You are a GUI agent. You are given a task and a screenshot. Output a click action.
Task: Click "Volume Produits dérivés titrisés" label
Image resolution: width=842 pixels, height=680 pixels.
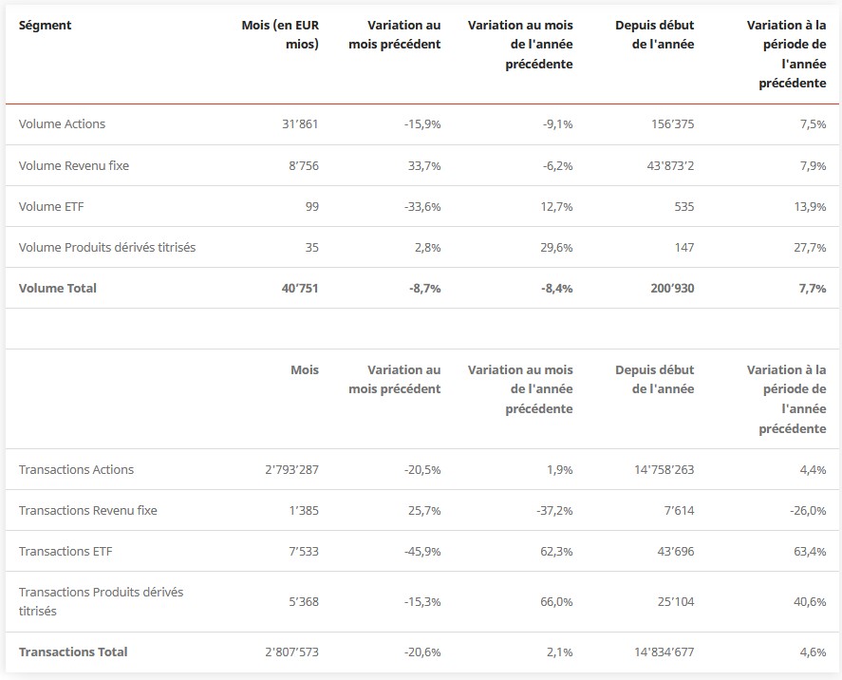point(107,247)
